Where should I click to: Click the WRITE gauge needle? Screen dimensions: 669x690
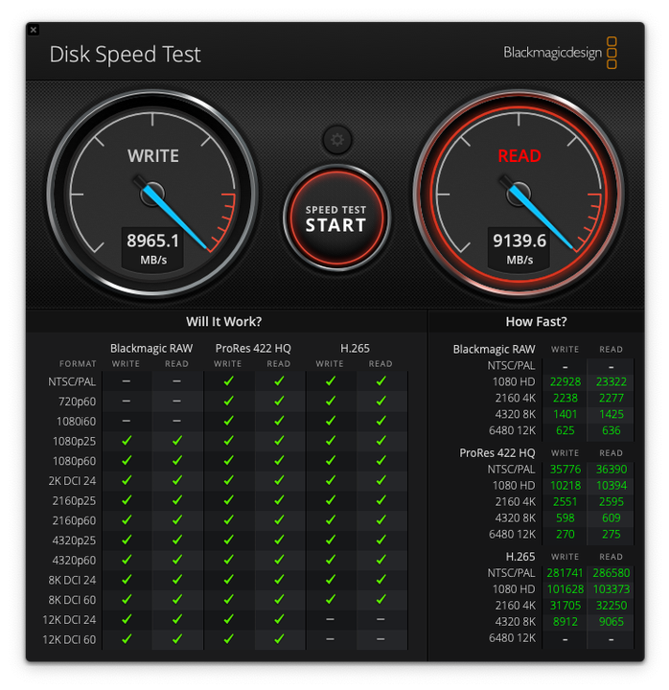[177, 217]
